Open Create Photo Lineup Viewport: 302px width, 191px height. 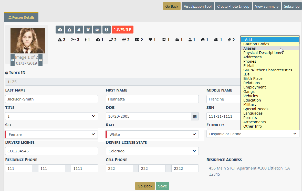(233, 6)
